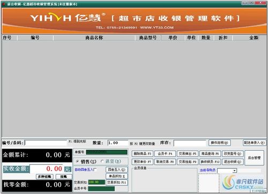Screen dimensions: 268x194
Task: Click the 数量 quantity field showing 1.00
Action: pyautogui.click(x=118, y=143)
